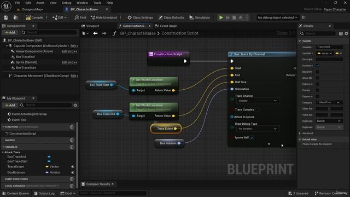Start Simulation mode

coord(200,18)
